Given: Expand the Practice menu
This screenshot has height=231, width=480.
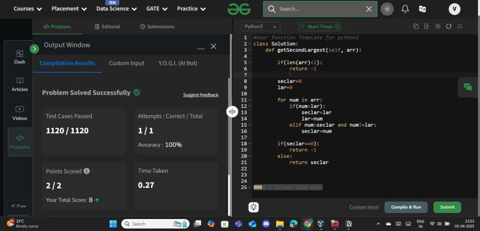Looking at the screenshot, I should coord(191,9).
